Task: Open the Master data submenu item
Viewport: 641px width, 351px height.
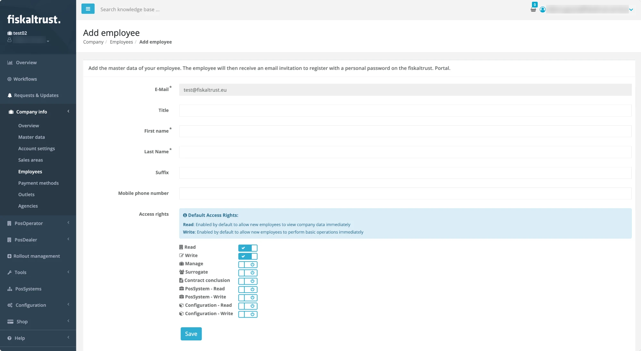Action: [31, 137]
